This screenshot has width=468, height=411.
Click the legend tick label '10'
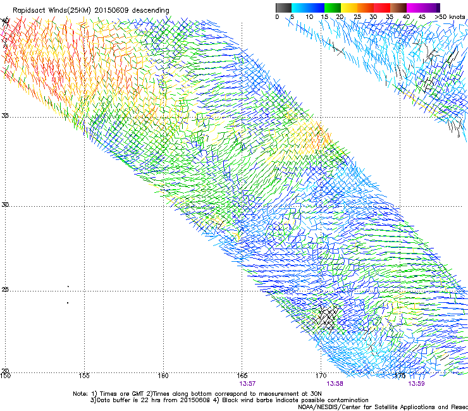309,16
